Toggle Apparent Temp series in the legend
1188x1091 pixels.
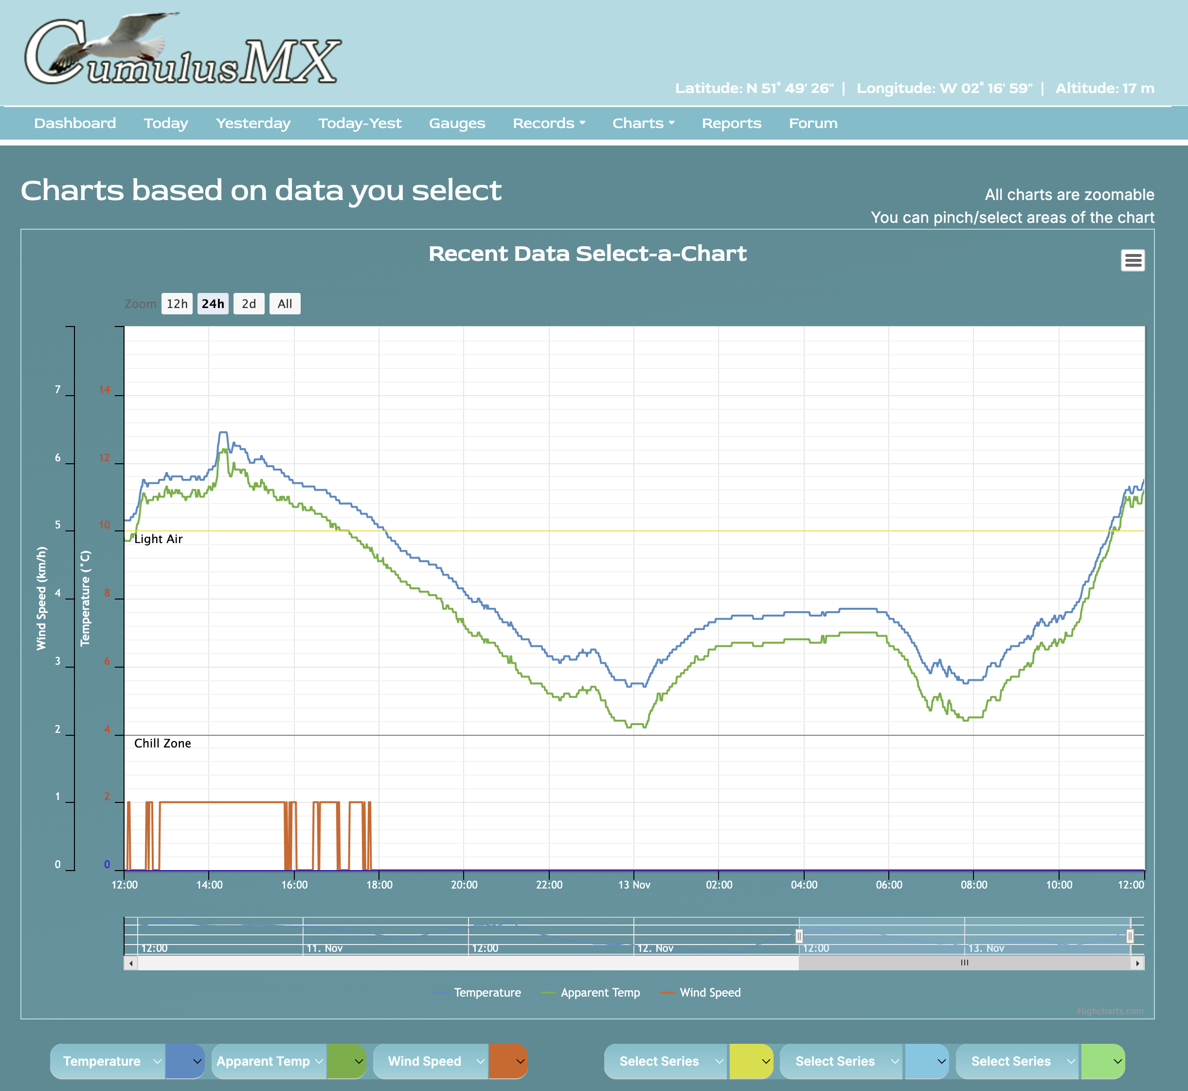click(x=600, y=992)
